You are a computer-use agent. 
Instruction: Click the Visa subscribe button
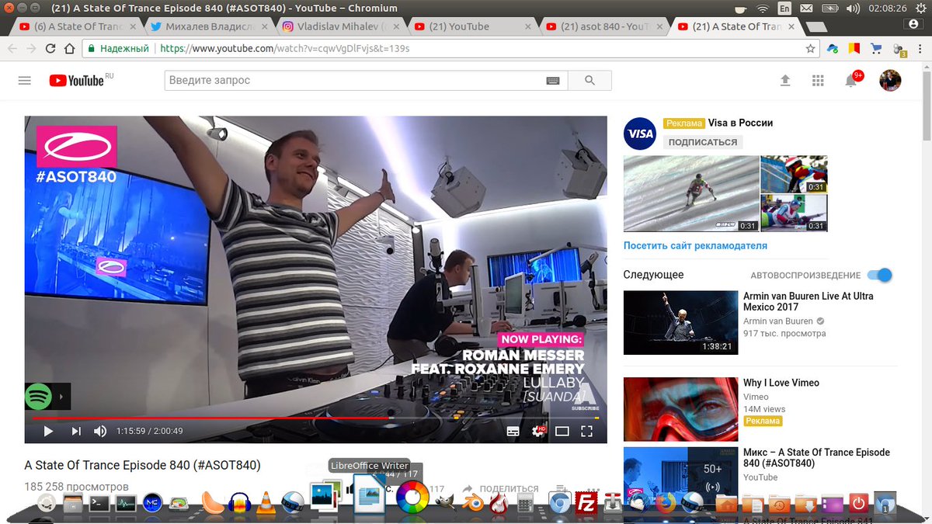click(703, 142)
